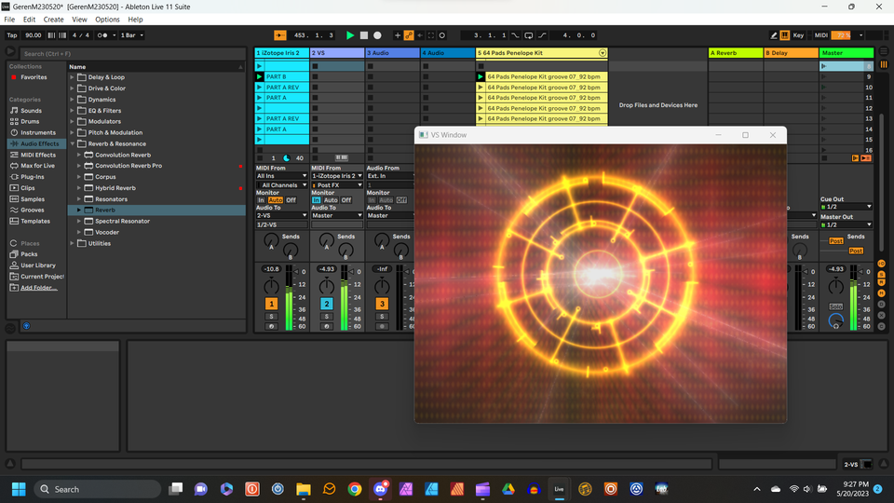Start playback with the green Play button
Screen dimensions: 894x503
(350, 35)
